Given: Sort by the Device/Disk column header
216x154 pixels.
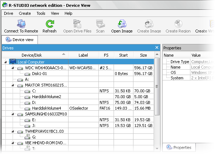Looking at the screenshot, I should (35, 55).
